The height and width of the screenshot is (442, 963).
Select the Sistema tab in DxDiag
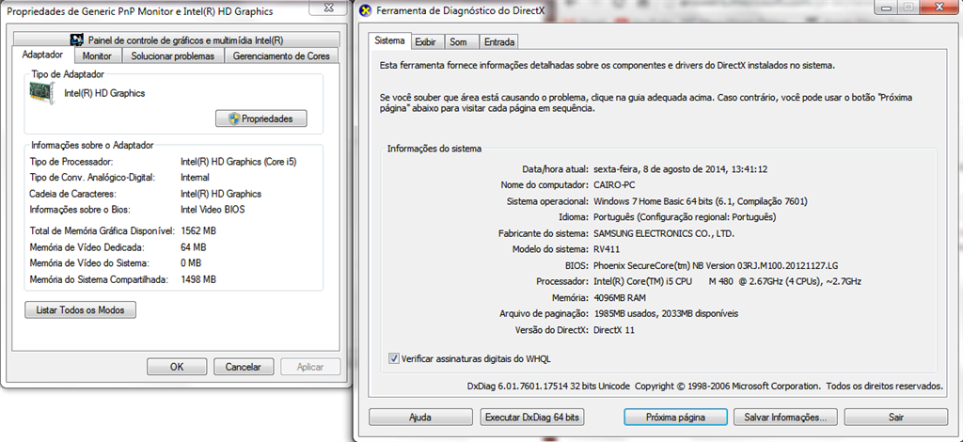[x=389, y=41]
